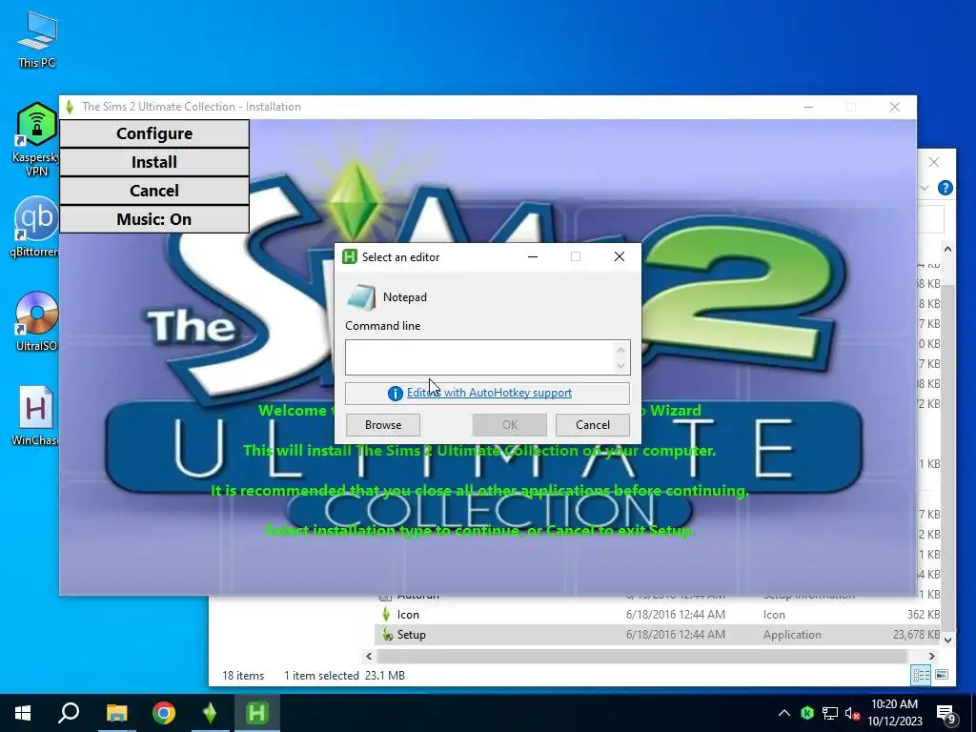Click the 23,678 KB size cell
This screenshot has width=976, height=732.
coord(916,635)
